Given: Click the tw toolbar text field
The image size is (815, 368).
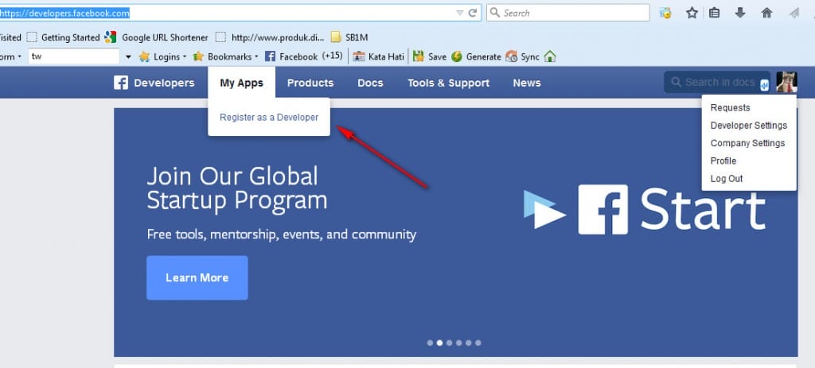Looking at the screenshot, I should click(x=74, y=56).
